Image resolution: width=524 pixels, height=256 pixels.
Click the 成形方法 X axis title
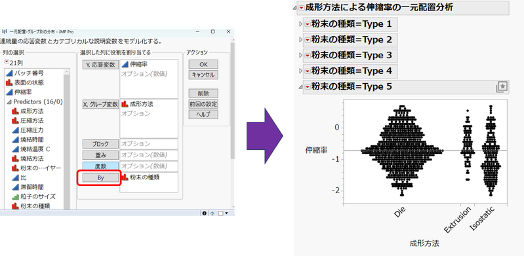point(424,244)
